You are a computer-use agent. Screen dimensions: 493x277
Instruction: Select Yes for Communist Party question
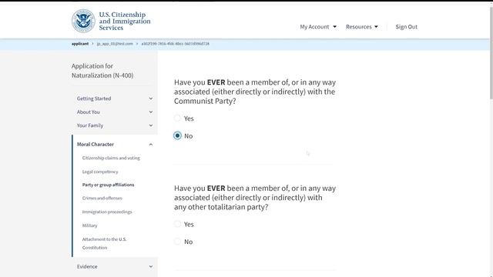177,118
